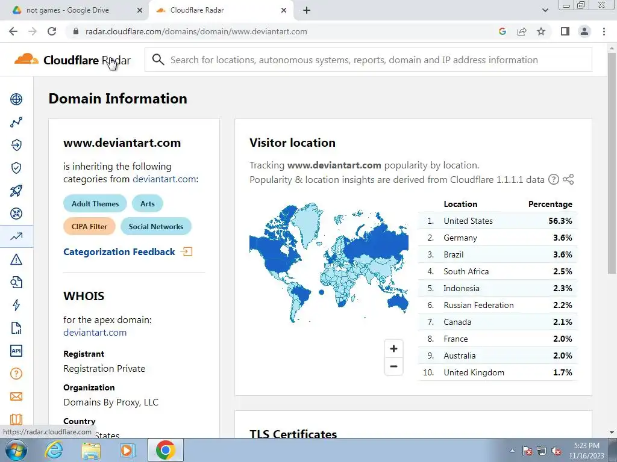
Task: Click the Canada location row
Action: tap(498, 322)
